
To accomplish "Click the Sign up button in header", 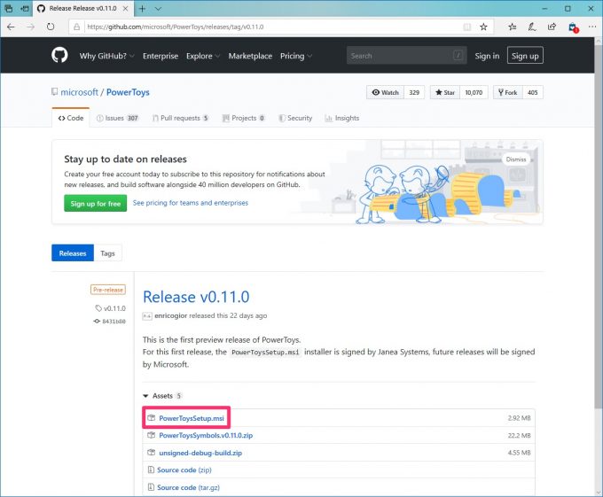I will (x=525, y=56).
